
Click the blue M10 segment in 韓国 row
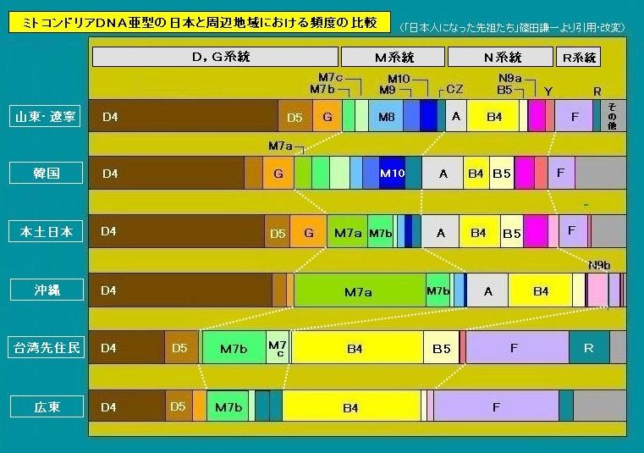(393, 174)
